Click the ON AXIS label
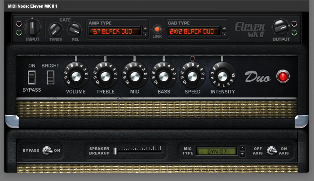Image resolution: width=314 pixels, height=181 pixels. pos(284,151)
